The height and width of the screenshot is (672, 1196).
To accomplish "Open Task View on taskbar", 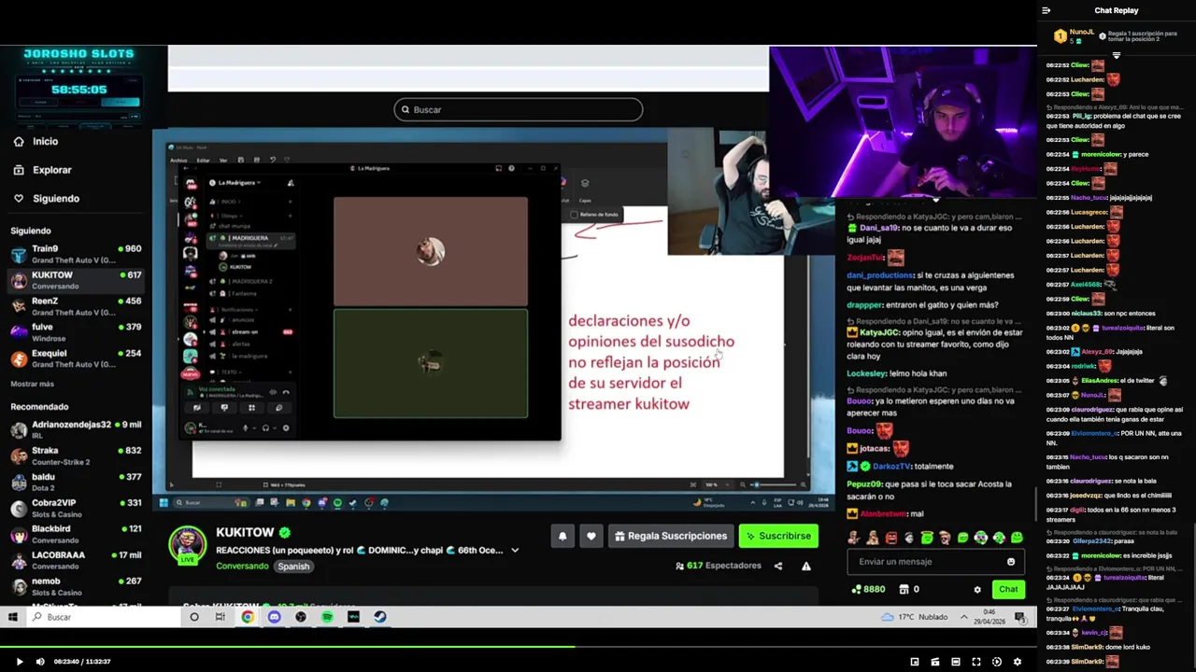I will [x=220, y=617].
